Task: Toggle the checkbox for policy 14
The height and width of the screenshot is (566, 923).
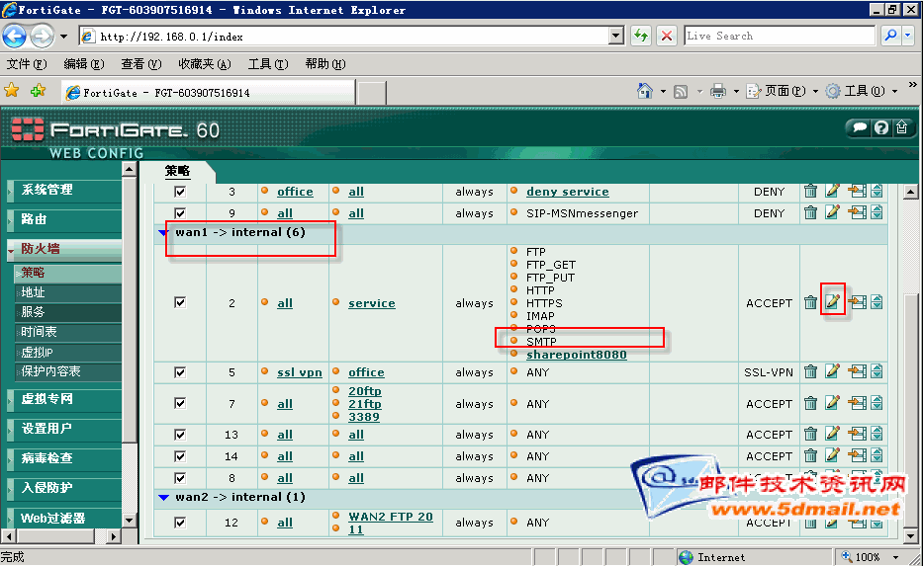Action: point(180,456)
